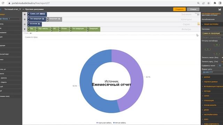Toggle the switch at right of Значения row

coord(198,15)
